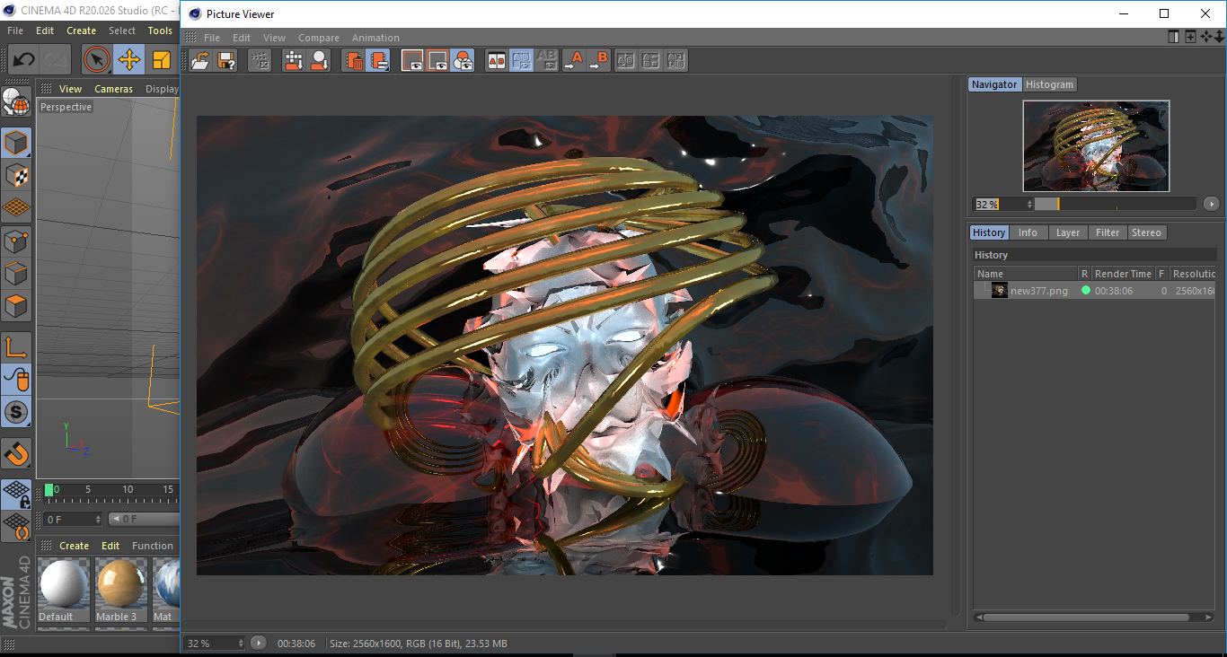Open Picture Viewer Edit menu
The image size is (1227, 657).
click(x=242, y=38)
